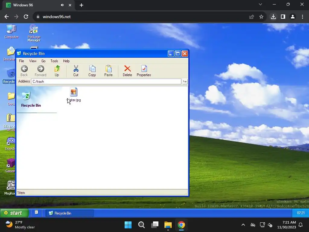Click the Chrome taskbar icon
This screenshot has width=309, height=232.
pos(181,225)
